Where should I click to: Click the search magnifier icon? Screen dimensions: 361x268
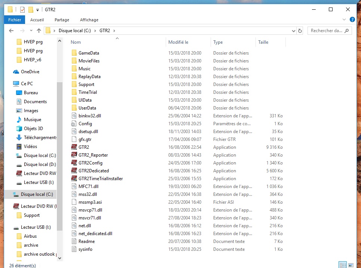click(346, 31)
